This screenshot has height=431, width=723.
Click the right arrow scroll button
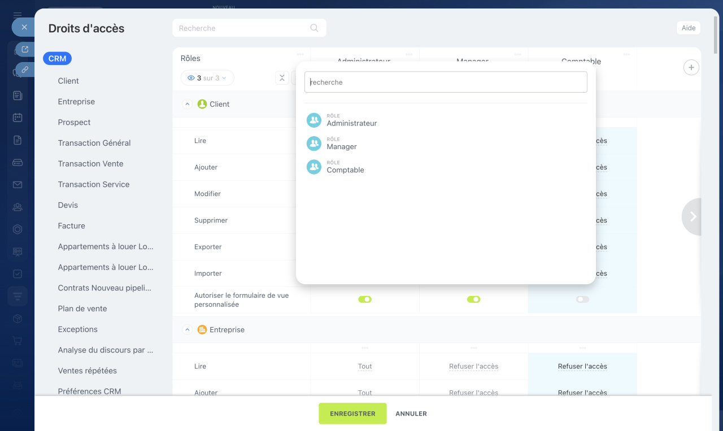pyautogui.click(x=692, y=216)
